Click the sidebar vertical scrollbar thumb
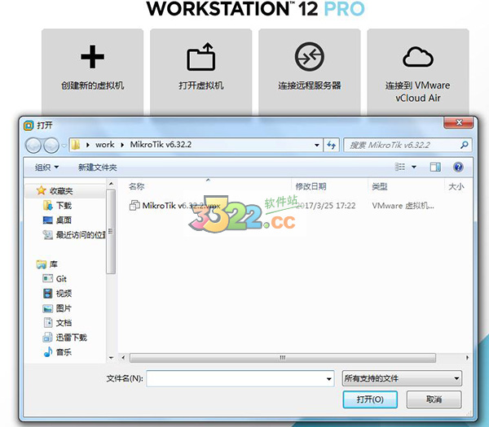 tap(111, 231)
